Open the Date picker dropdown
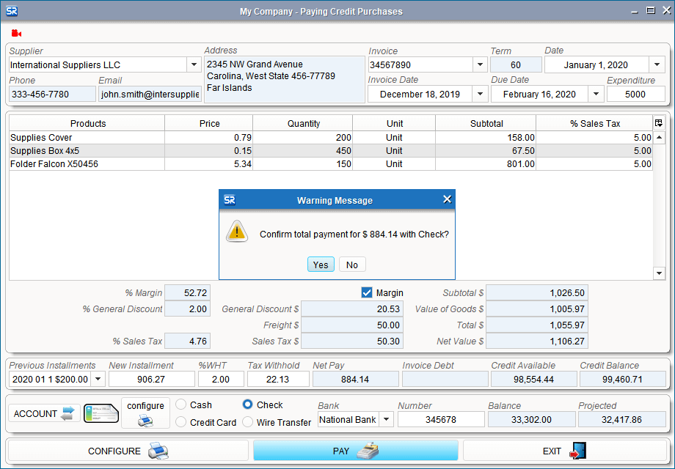This screenshot has width=675, height=469. (657, 65)
